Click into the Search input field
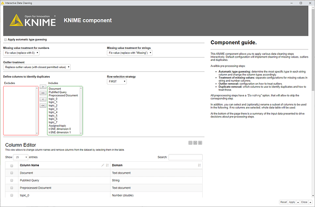Screen dimensions: 315x207 (185, 157)
